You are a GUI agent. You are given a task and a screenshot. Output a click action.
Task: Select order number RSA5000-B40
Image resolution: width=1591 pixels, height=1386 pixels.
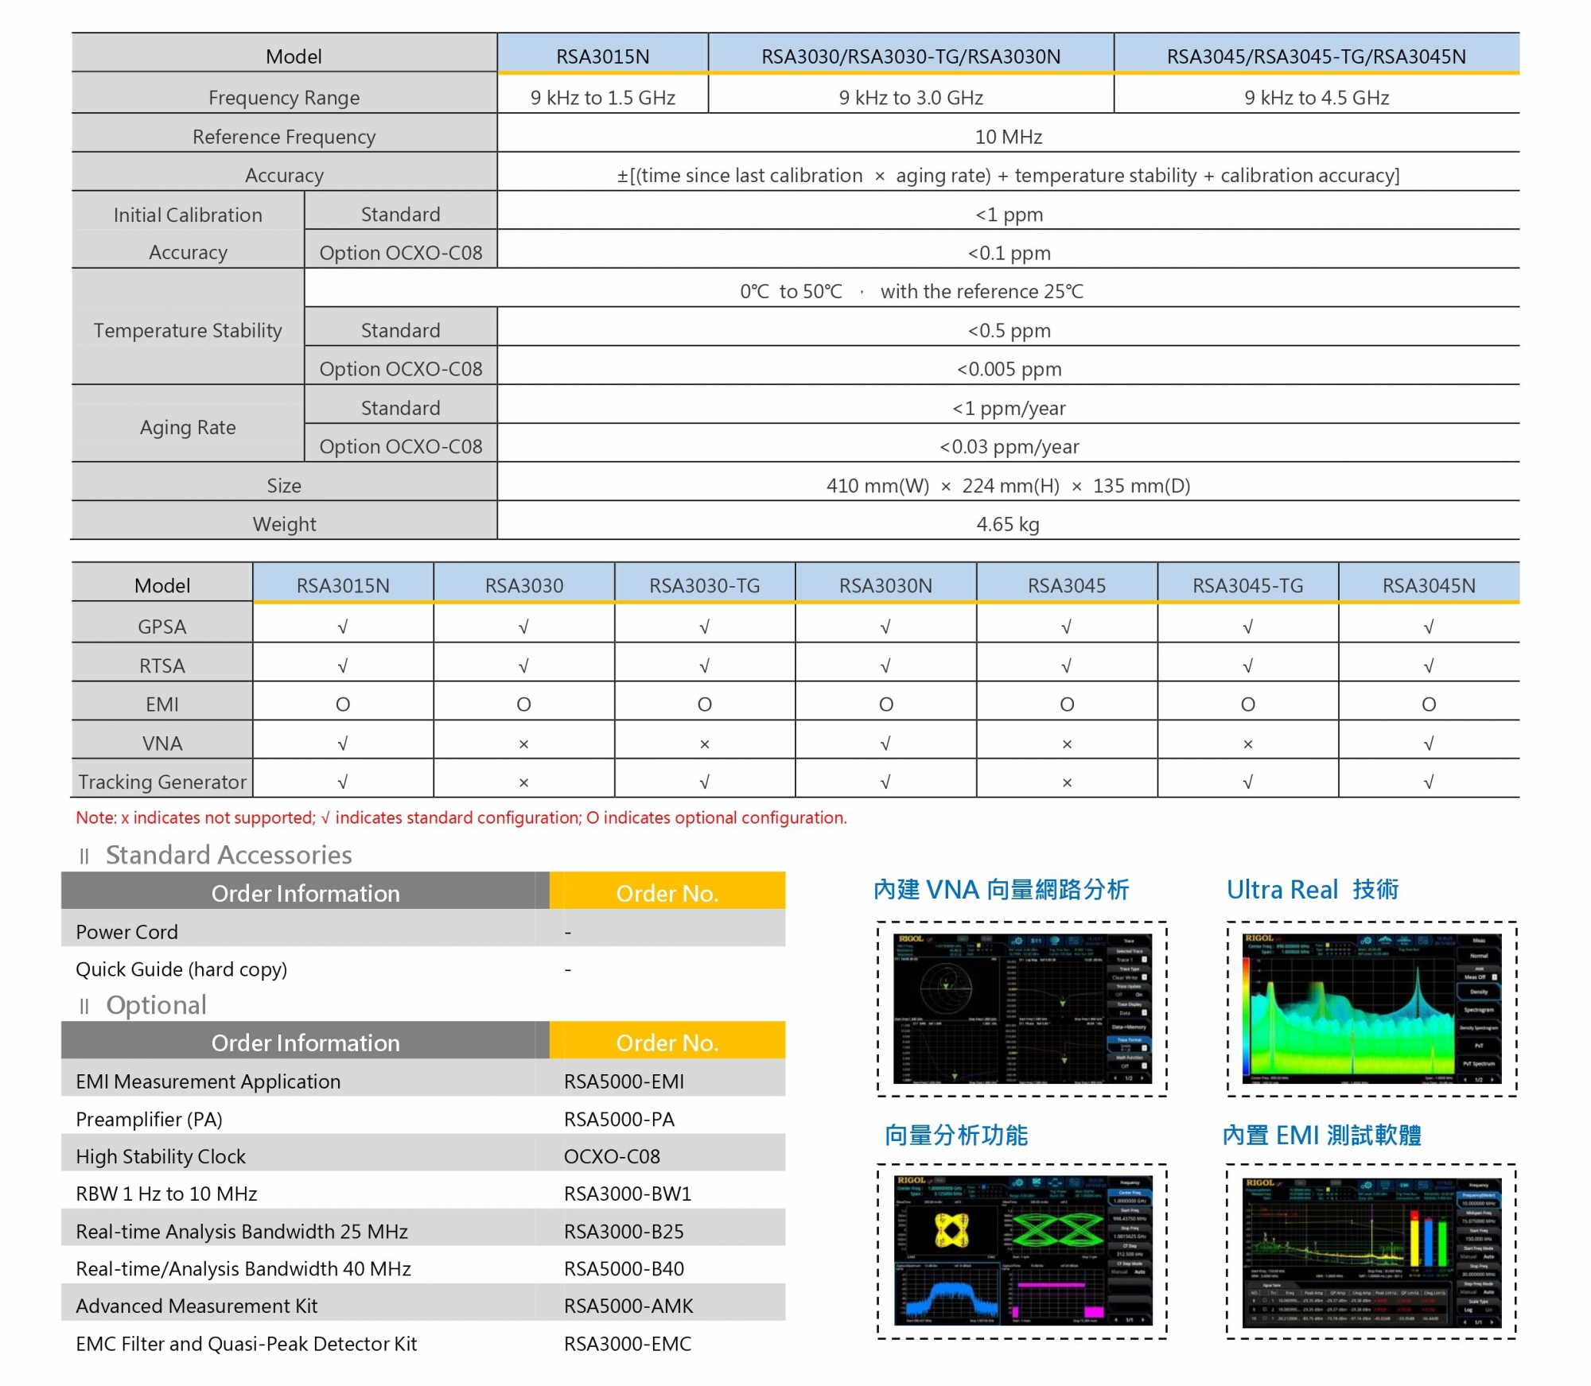[624, 1268]
